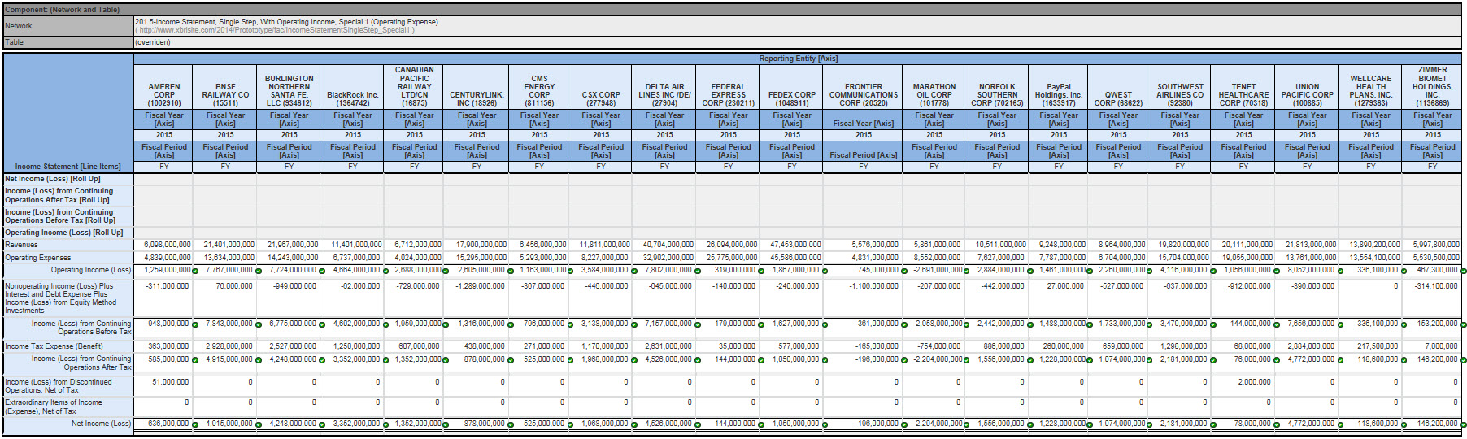Click the Reporting Entity [Axis] header
The image size is (1467, 439).
(x=798, y=59)
